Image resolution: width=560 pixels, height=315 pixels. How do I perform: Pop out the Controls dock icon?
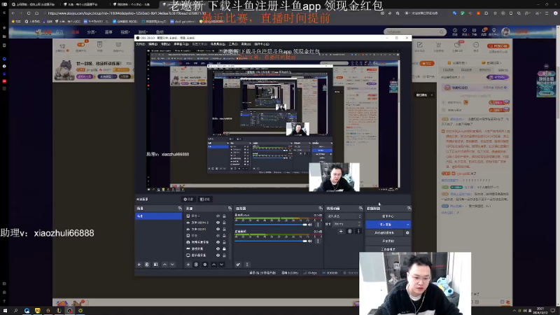(x=409, y=208)
